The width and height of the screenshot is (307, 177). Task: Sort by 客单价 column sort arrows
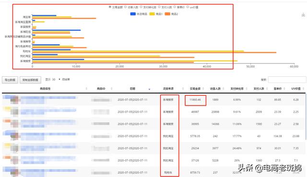coord(284,89)
